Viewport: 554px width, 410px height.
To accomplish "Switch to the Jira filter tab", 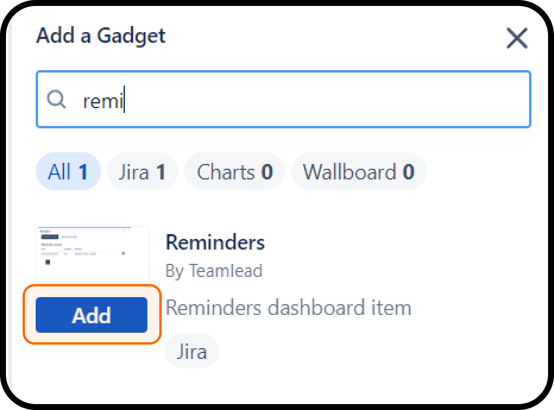I will point(142,172).
